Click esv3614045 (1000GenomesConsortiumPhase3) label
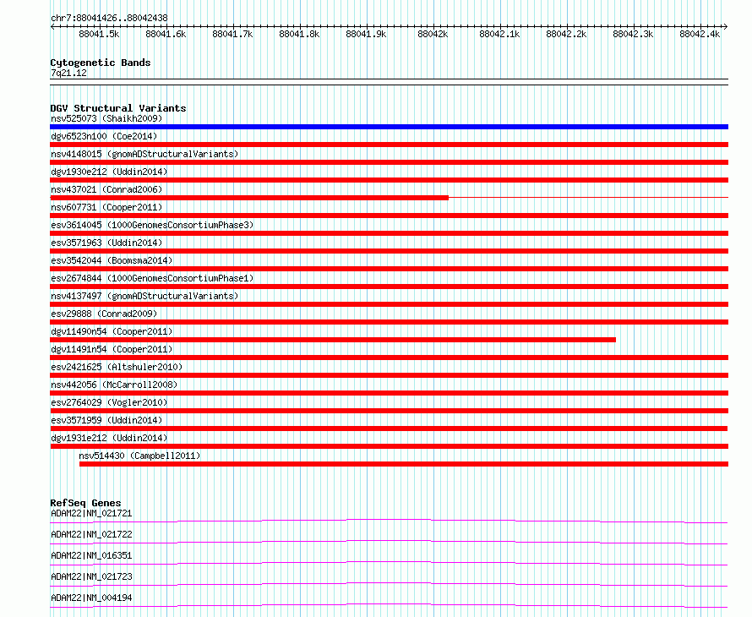The image size is (752, 617). pos(152,225)
